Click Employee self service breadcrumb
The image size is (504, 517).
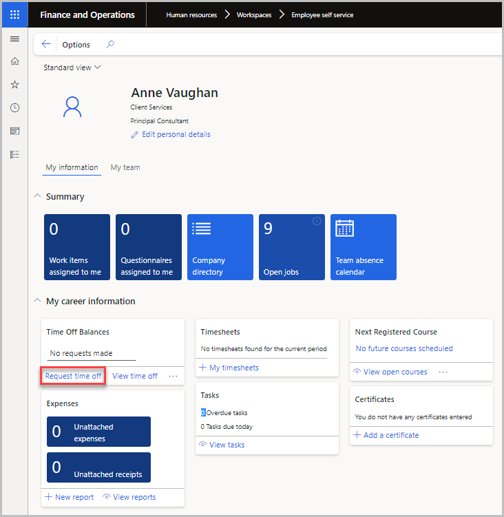coord(322,15)
